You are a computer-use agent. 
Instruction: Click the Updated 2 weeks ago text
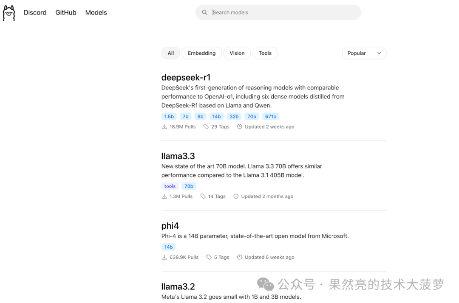point(269,126)
